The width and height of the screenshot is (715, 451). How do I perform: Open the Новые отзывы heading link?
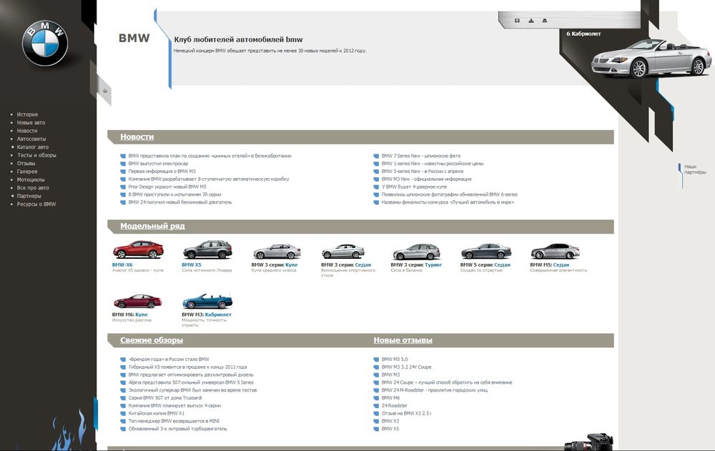point(403,340)
